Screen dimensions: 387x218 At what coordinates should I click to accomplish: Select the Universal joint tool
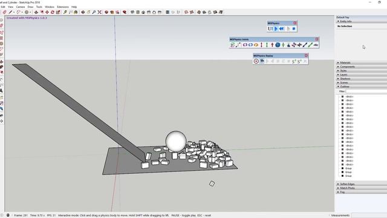294,45
